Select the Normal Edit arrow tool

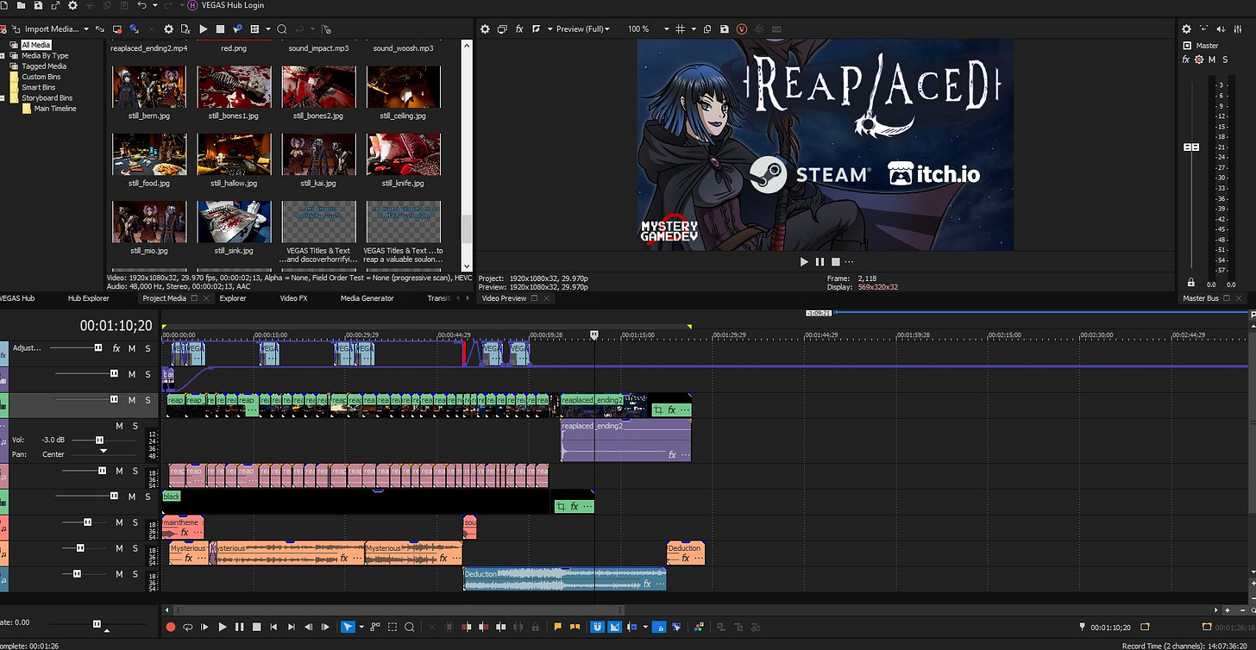tap(348, 628)
